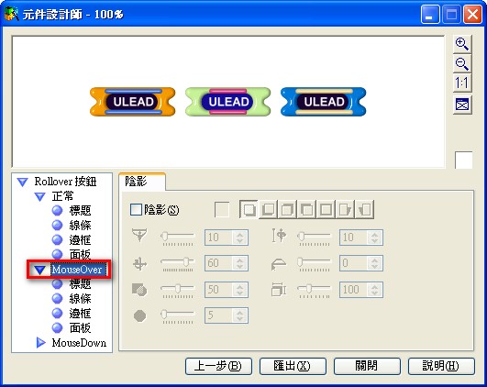This screenshot has height=387, width=487.
Task: Select the second shadow direction preset
Action: (x=269, y=209)
